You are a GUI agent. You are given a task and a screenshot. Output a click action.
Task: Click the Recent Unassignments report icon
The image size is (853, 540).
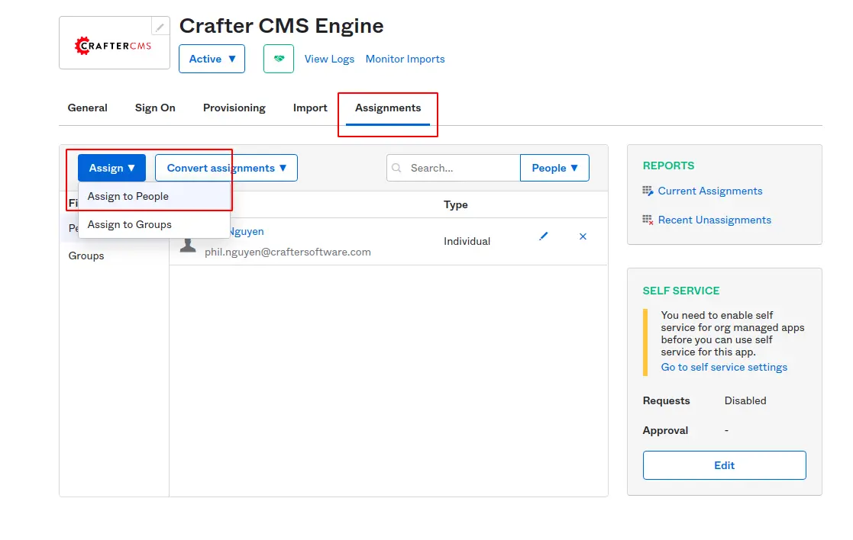pyautogui.click(x=648, y=220)
